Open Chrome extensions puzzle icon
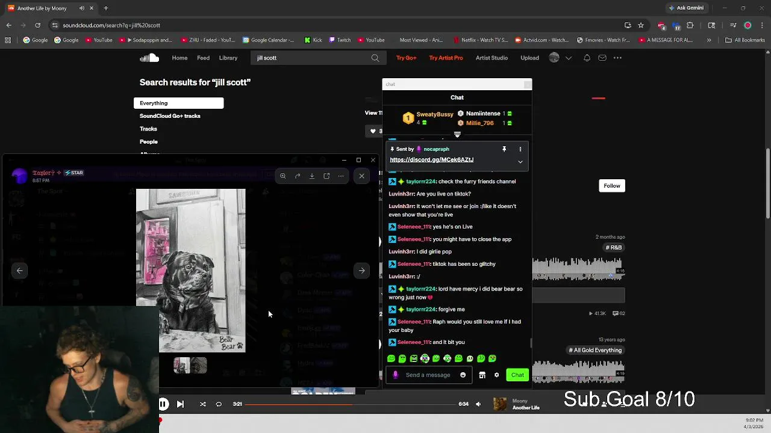Image resolution: width=771 pixels, height=433 pixels. pos(690,25)
